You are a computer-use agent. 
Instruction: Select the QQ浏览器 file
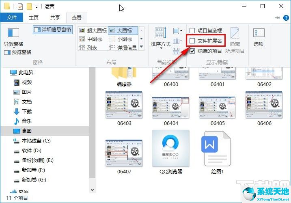171,152
